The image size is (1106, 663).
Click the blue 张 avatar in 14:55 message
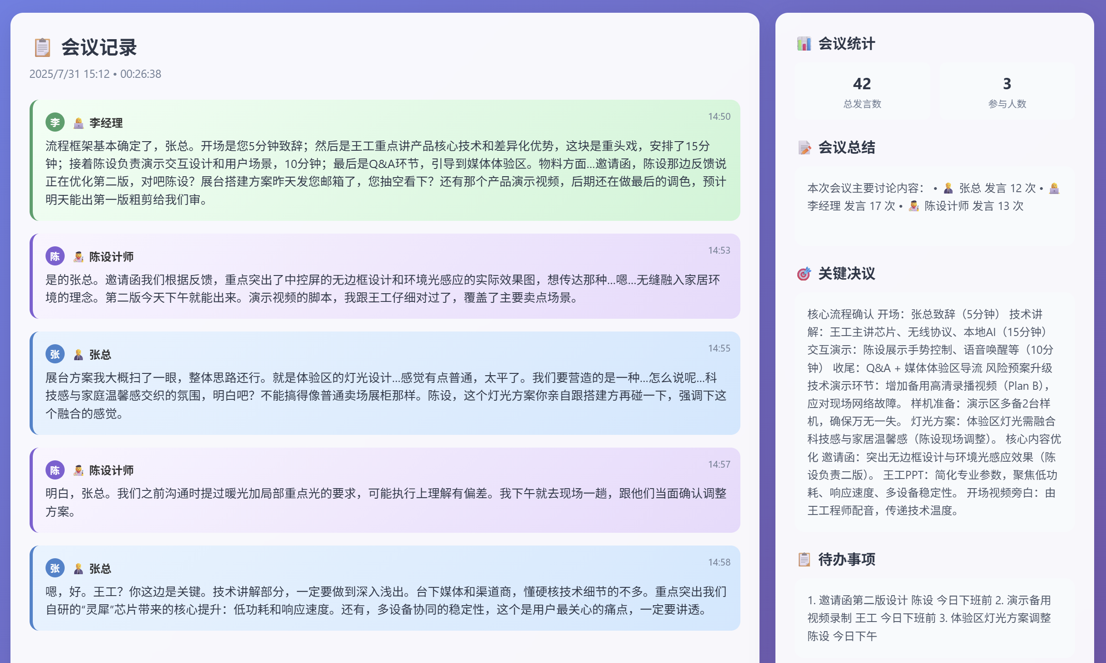[55, 354]
